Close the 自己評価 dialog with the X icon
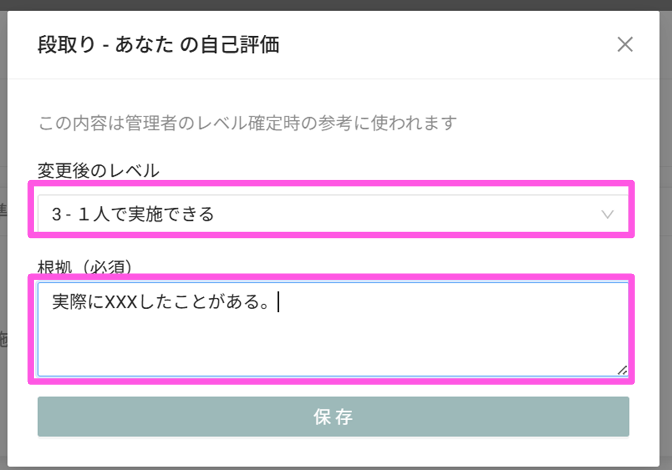Image resolution: width=672 pixels, height=470 pixels. click(x=625, y=45)
